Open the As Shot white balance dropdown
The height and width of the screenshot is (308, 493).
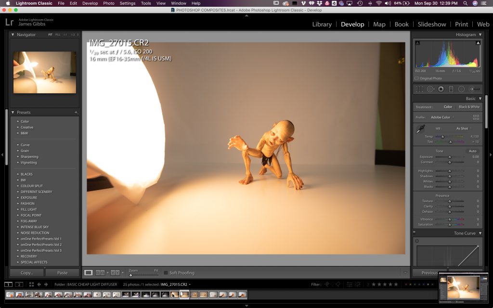pyautogui.click(x=464, y=128)
